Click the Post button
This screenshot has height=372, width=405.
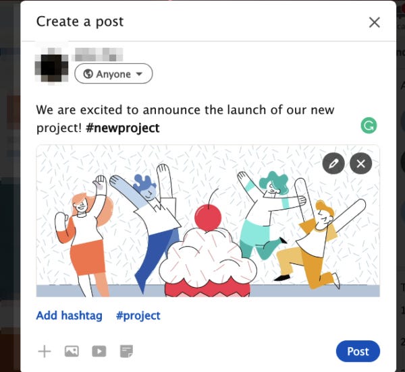tap(358, 351)
